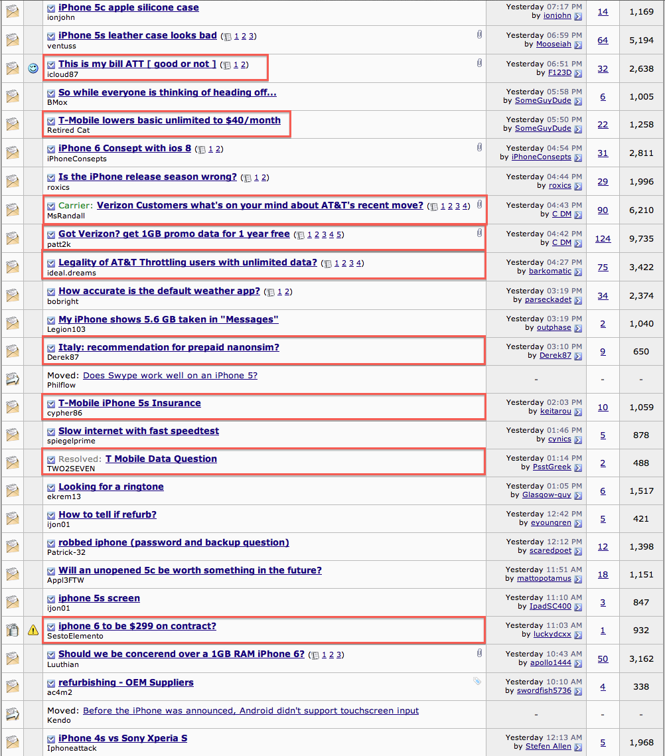Go to last post arrow beside swordfish5736
The height and width of the screenshot is (756, 665).
tap(578, 692)
